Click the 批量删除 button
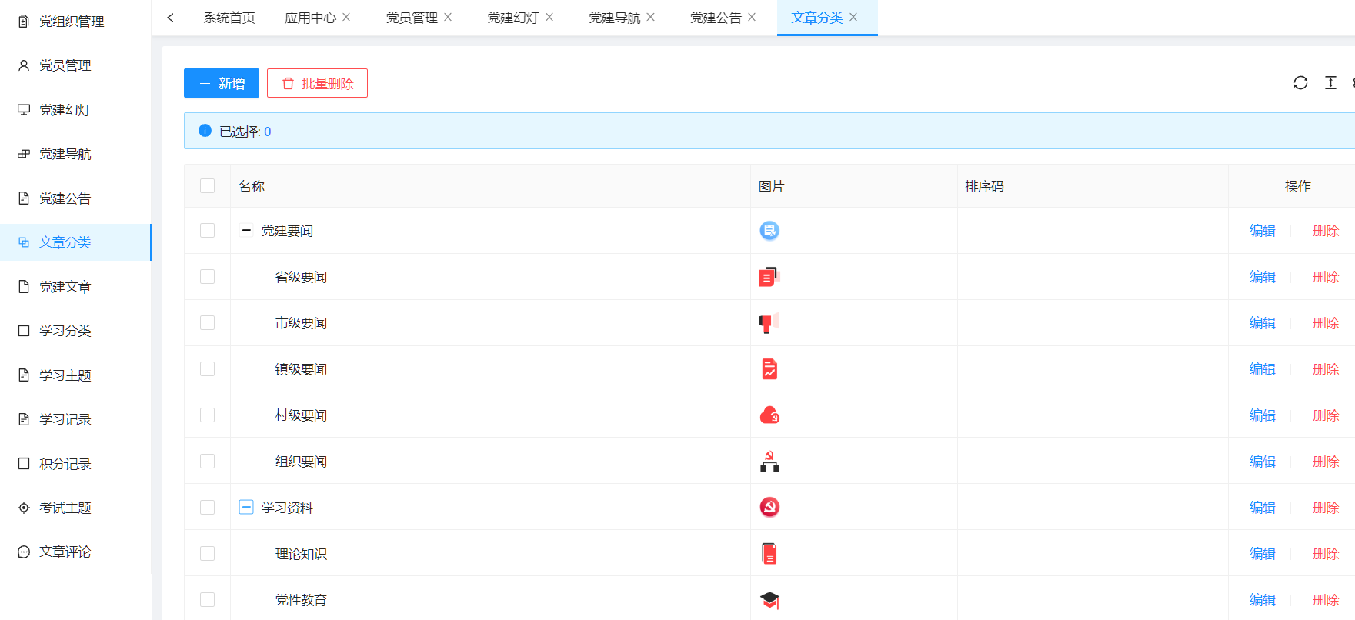 coord(317,83)
